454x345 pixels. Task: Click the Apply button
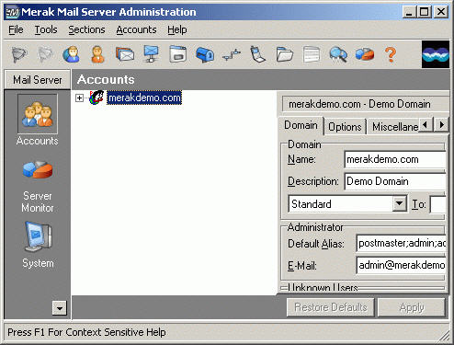pyautogui.click(x=412, y=307)
